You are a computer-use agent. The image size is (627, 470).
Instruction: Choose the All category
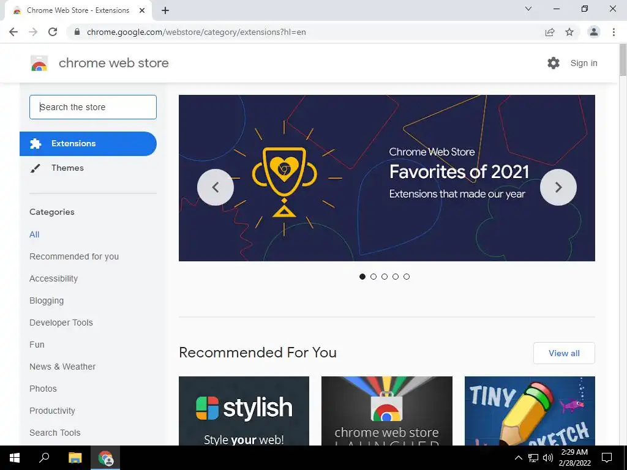[34, 234]
